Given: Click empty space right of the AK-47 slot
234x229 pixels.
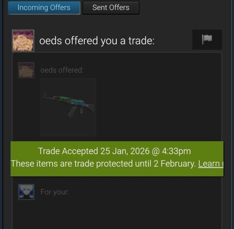Looking at the screenshot, I should point(158,107).
